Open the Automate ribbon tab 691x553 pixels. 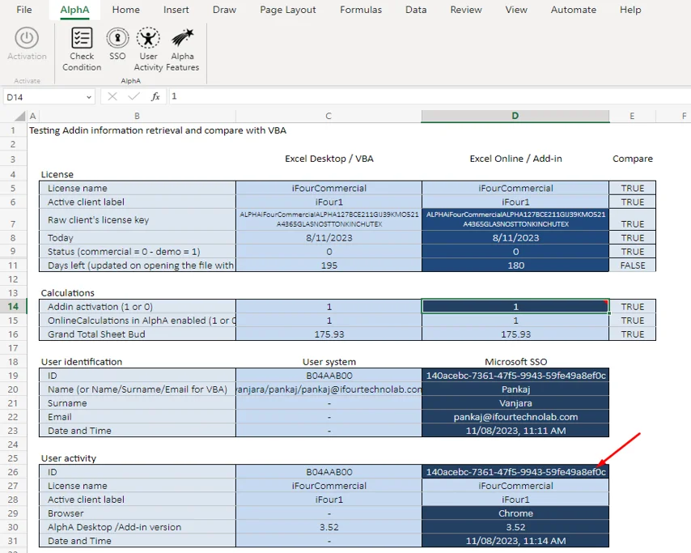(x=574, y=10)
